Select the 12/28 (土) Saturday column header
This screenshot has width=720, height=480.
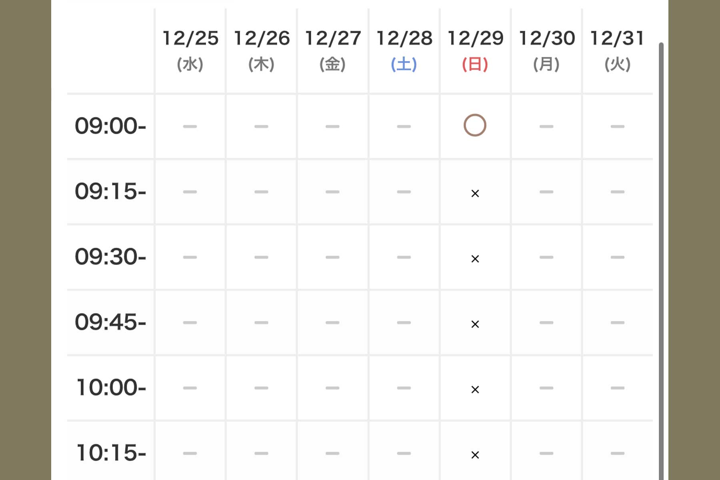click(x=404, y=50)
